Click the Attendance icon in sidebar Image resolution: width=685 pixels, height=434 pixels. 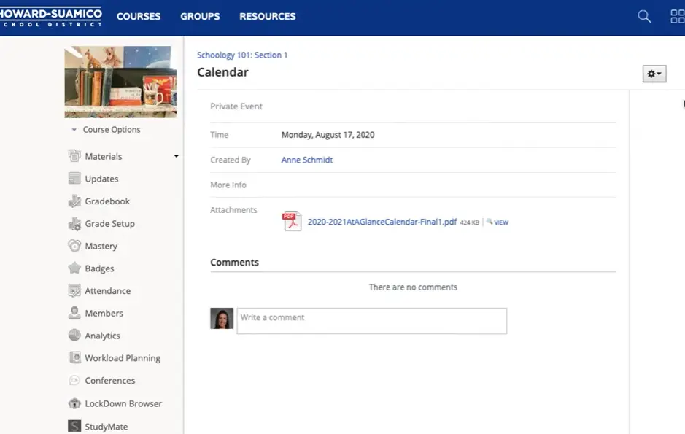pos(74,291)
